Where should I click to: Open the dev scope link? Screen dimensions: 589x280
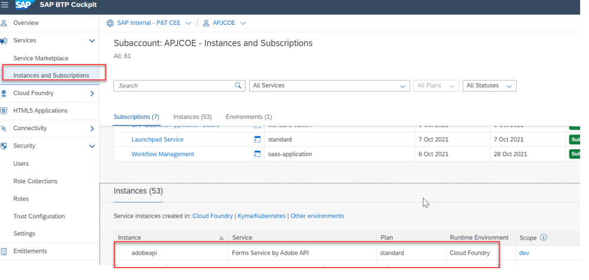(524, 253)
